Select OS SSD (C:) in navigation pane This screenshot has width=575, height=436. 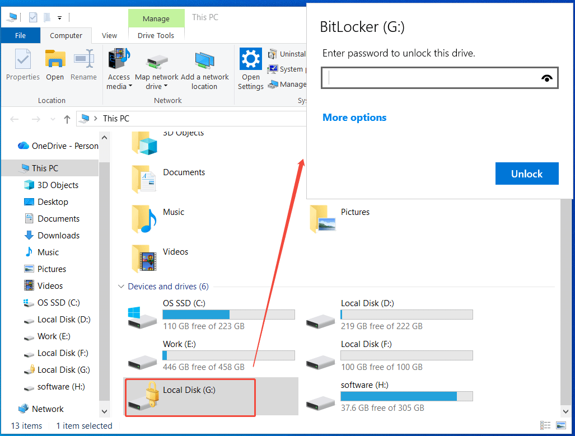pos(52,303)
